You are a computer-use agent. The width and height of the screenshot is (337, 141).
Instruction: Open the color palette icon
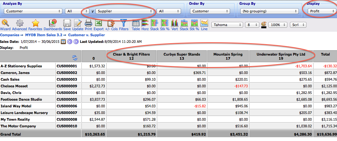pyautogui.click(x=264, y=23)
